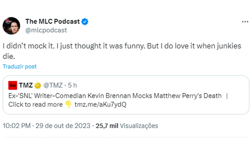Select the TMZ account name
The width and height of the screenshot is (251, 144).
(x=26, y=85)
